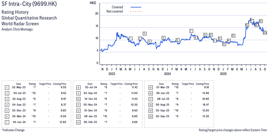Click chart marker 17 at the price peak
This screenshot has height=132, width=270.
(x=251, y=21)
